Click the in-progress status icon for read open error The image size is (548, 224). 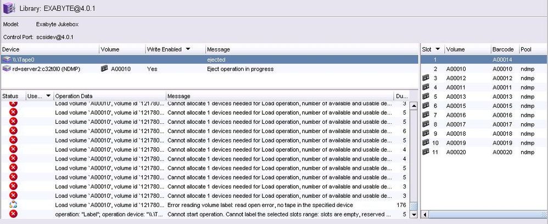[13, 205]
